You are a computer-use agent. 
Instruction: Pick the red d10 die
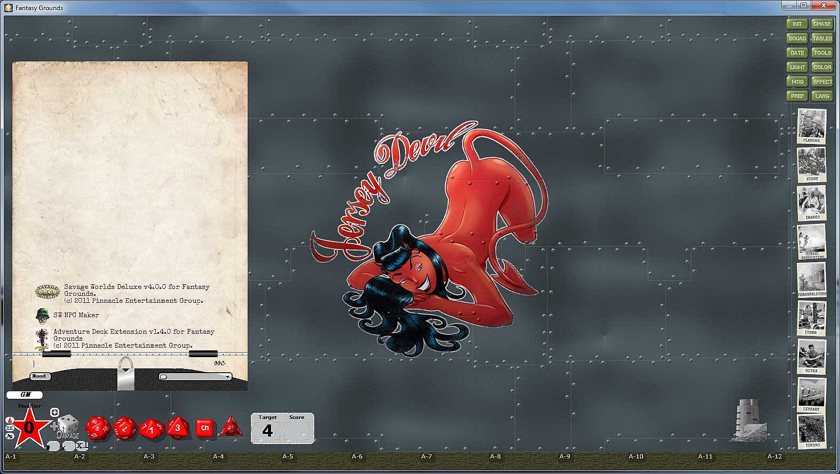click(x=152, y=429)
